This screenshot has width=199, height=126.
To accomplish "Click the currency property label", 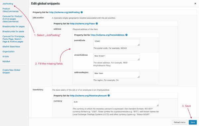I will (58, 101).
